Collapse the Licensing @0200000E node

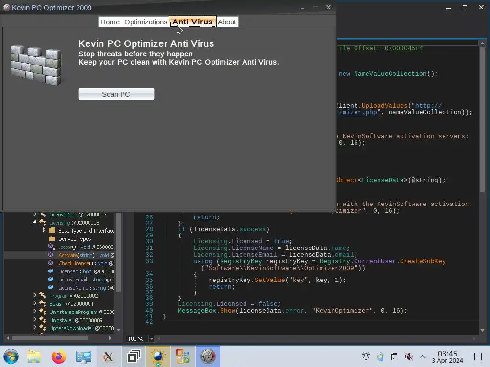[x=34, y=222]
